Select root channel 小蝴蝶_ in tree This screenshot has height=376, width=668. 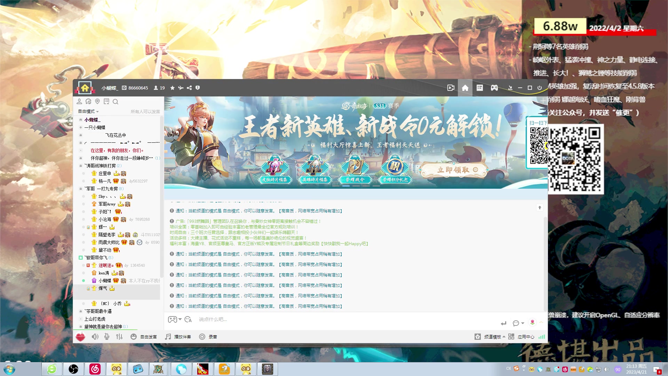93,120
